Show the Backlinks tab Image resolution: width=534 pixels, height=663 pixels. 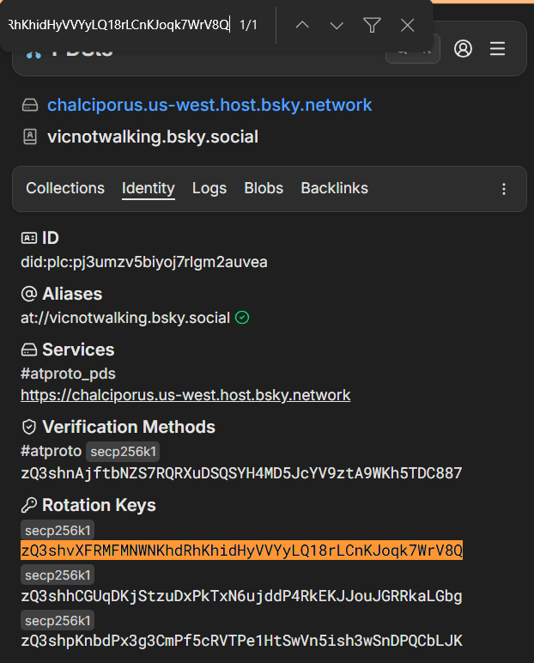coord(334,188)
